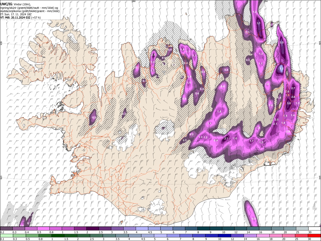This screenshot has height=241, width=321.
Task: Click the dark purple 2 swatch in upper legend
Action: pyautogui.click(x=93, y=229)
